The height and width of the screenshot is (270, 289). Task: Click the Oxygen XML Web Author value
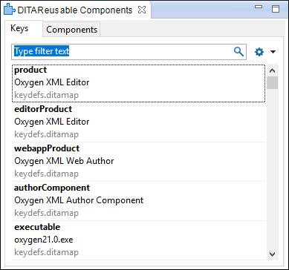[64, 161]
